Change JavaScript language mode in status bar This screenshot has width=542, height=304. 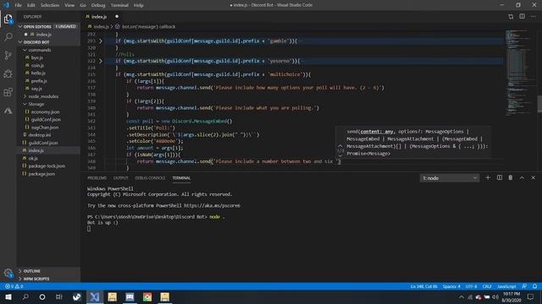point(506,286)
